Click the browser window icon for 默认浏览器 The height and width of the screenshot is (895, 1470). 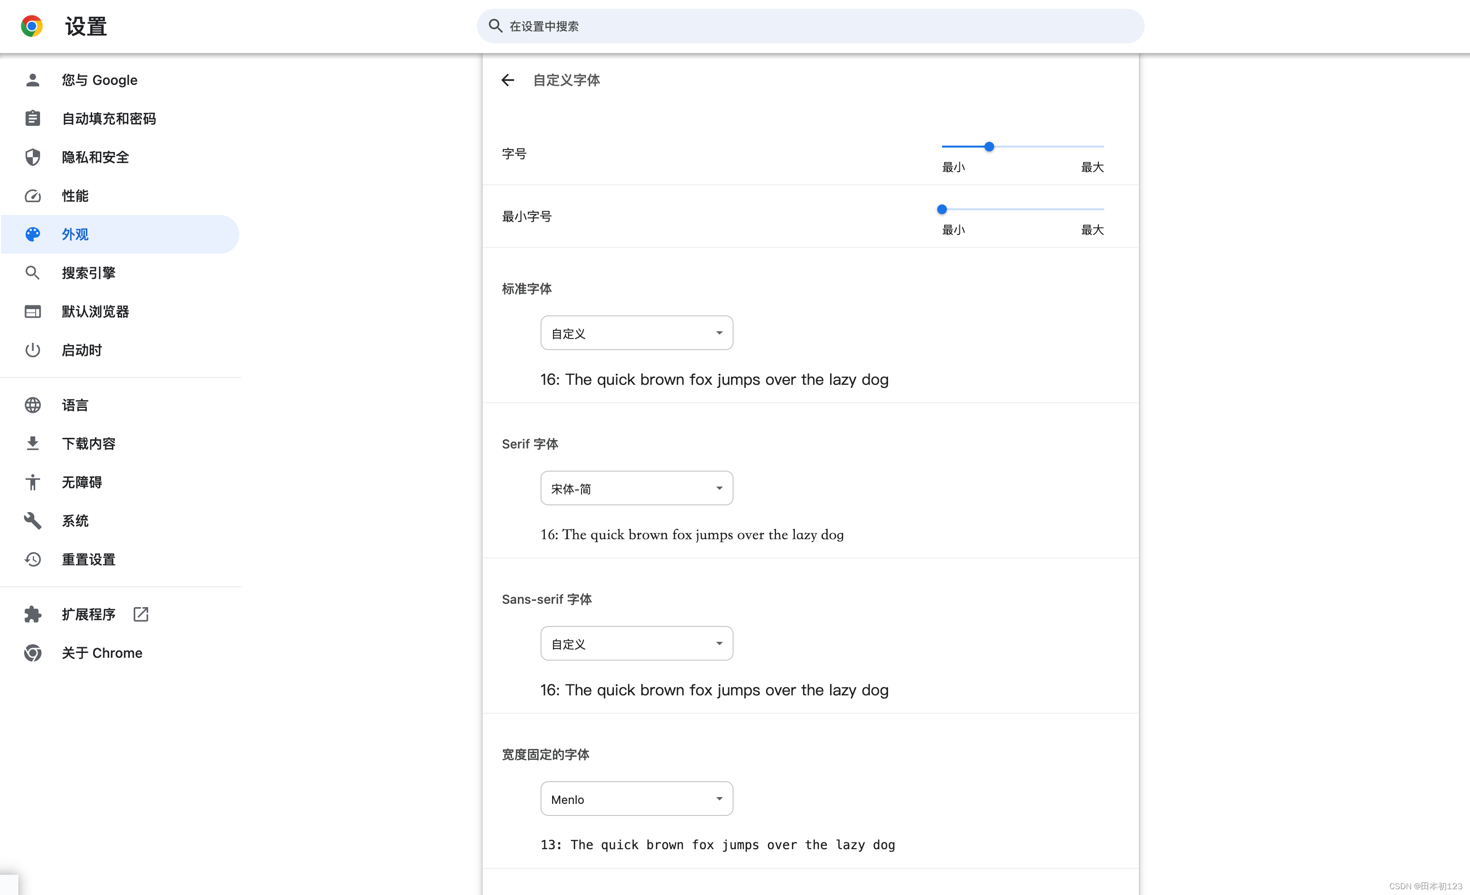(33, 311)
